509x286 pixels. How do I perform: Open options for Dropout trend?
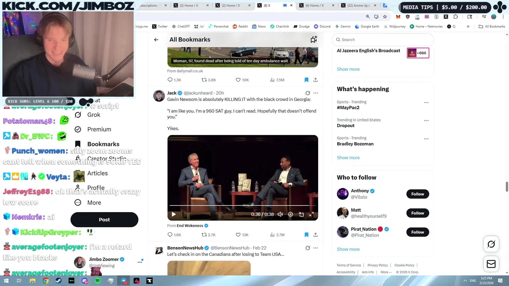click(x=426, y=120)
